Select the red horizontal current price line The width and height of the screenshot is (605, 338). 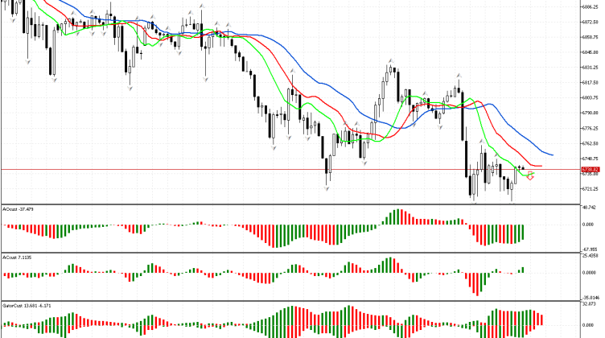(241, 170)
